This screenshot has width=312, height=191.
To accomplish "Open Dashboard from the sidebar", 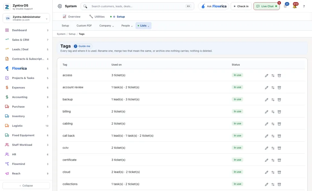I will [26, 30].
